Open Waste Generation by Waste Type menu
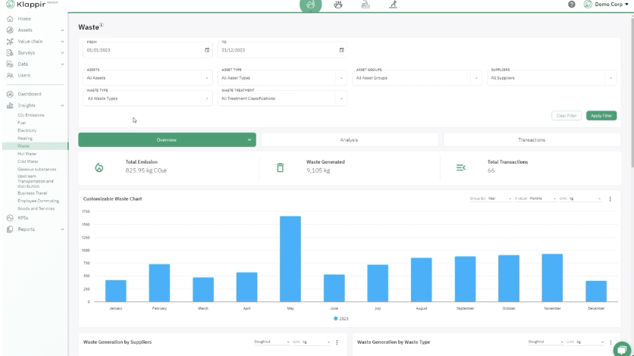Viewport: 634px width, 356px height. click(x=610, y=342)
